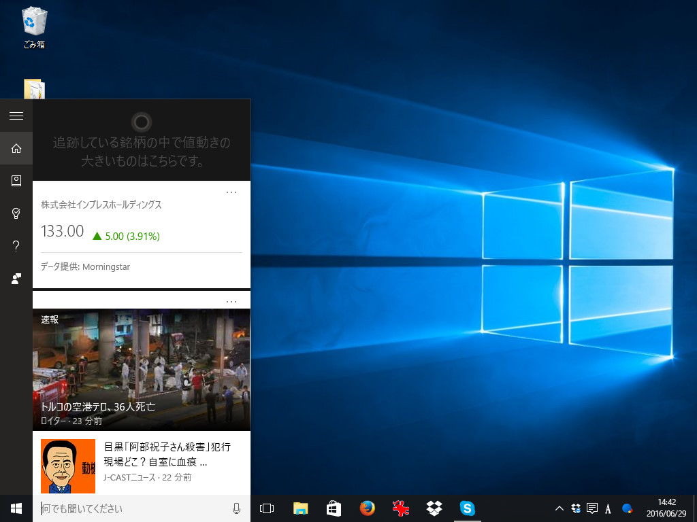Image resolution: width=697 pixels, height=522 pixels.
Task: Open Windows Store from taskbar
Action: (334, 508)
